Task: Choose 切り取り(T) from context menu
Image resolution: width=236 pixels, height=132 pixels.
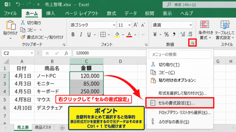Action: pos(180,65)
